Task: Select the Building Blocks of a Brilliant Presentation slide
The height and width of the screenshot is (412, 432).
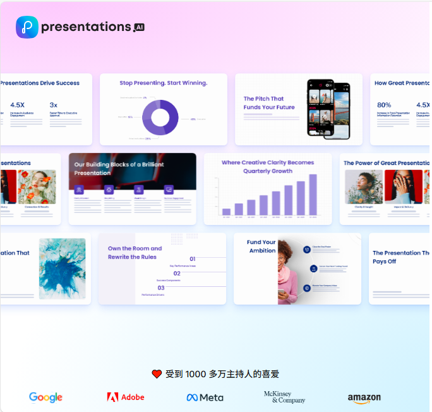Action: click(132, 189)
